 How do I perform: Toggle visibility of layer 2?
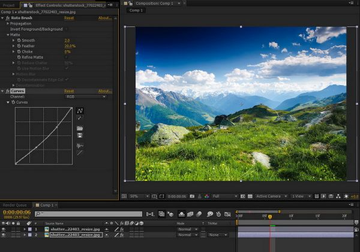tap(4, 235)
